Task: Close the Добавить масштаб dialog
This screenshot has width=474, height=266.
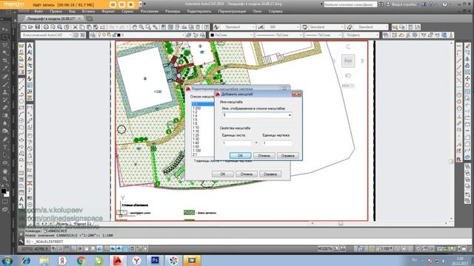Action: point(296,94)
